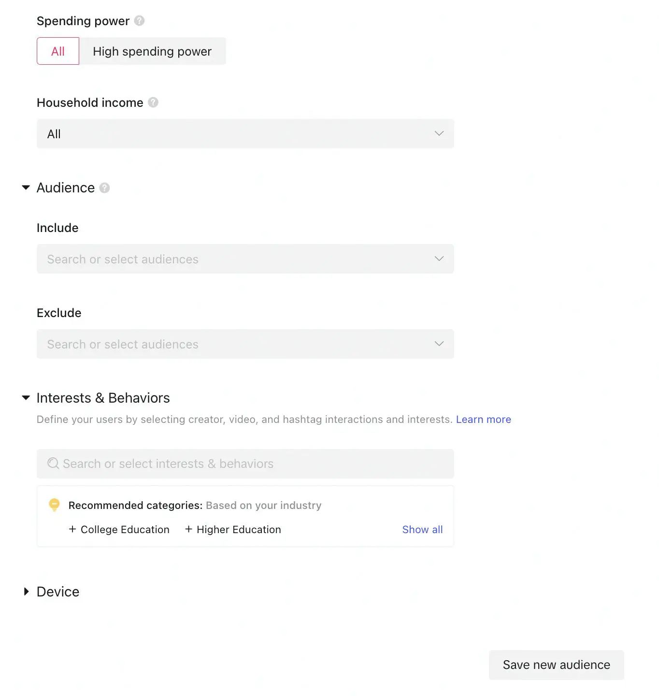Image resolution: width=659 pixels, height=696 pixels.
Task: Collapse the Audience section
Action: click(26, 188)
